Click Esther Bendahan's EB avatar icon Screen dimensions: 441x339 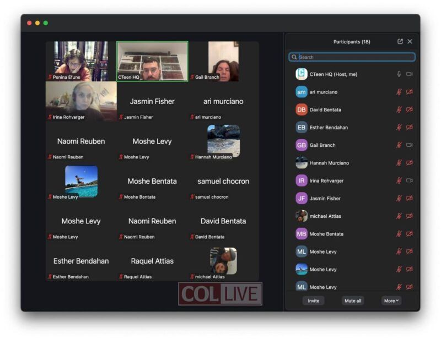302,127
